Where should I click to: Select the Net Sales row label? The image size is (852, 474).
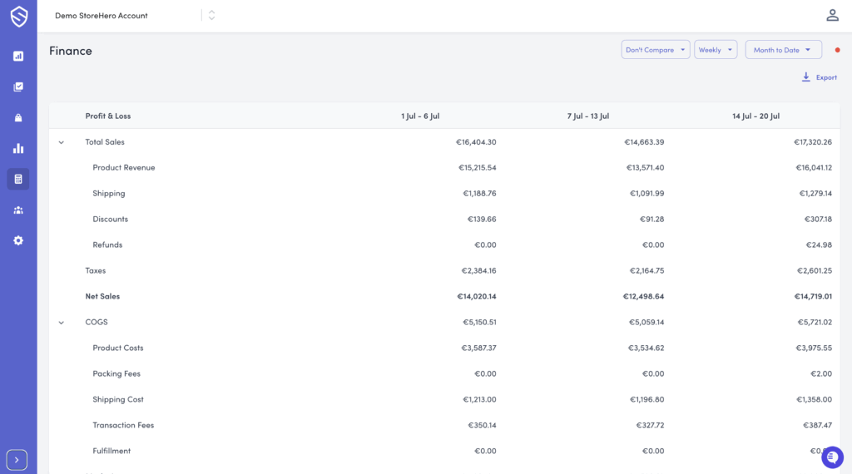point(104,296)
